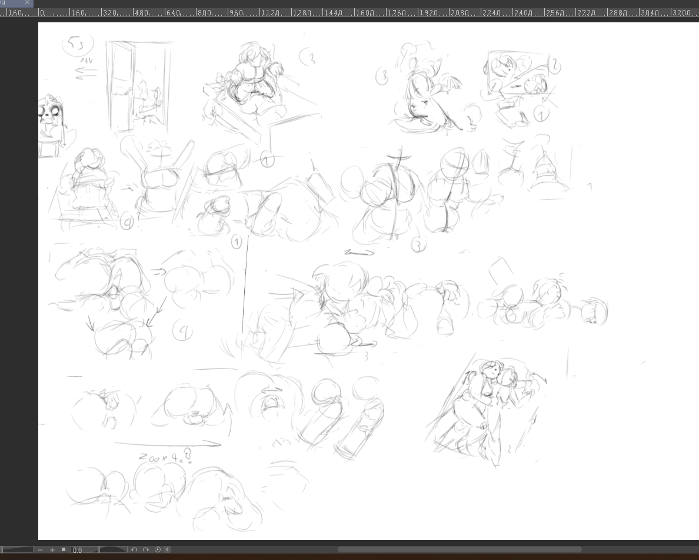The image size is (699, 560).
Task: Click the horizontal scrollbar thumb at the bottom
Action: pos(459,549)
